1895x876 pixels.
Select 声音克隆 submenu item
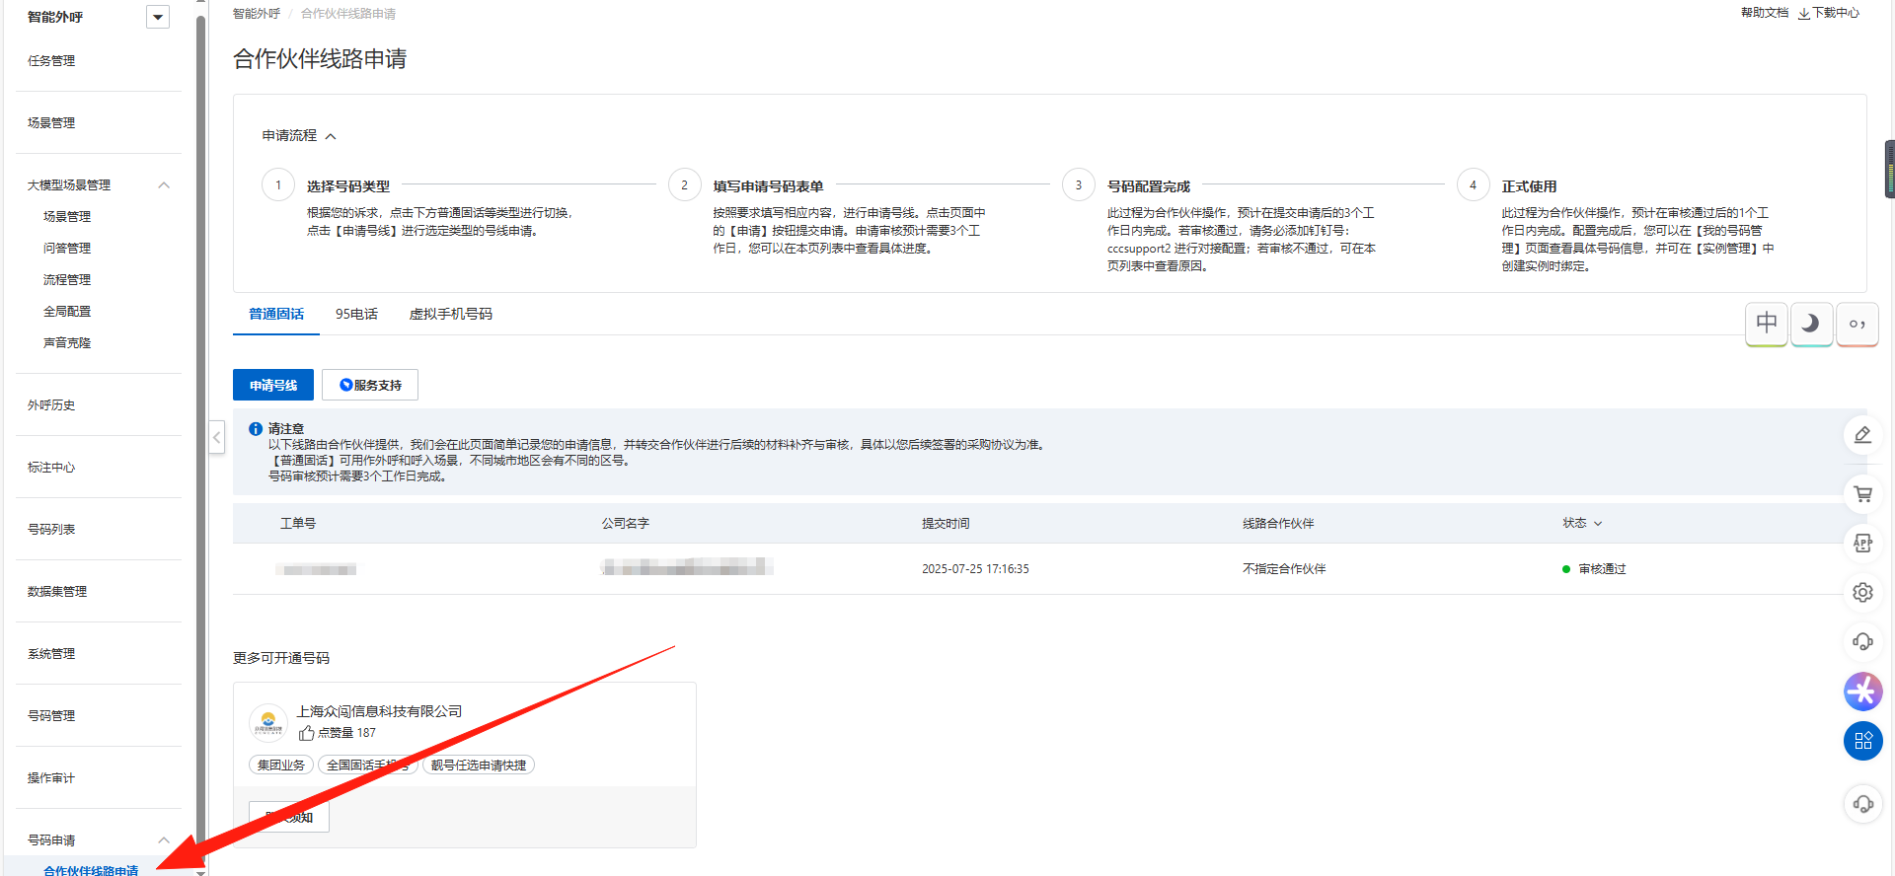click(x=67, y=343)
